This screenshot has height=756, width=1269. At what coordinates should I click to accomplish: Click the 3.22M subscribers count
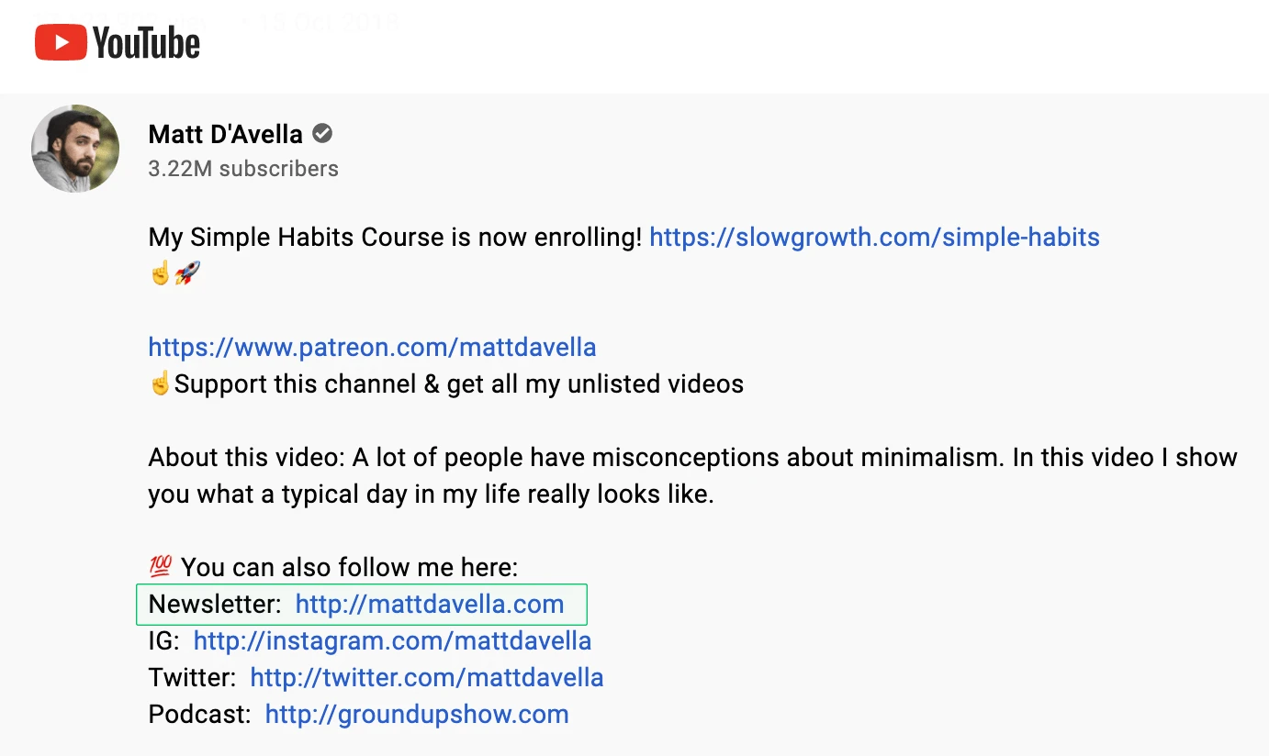click(243, 169)
